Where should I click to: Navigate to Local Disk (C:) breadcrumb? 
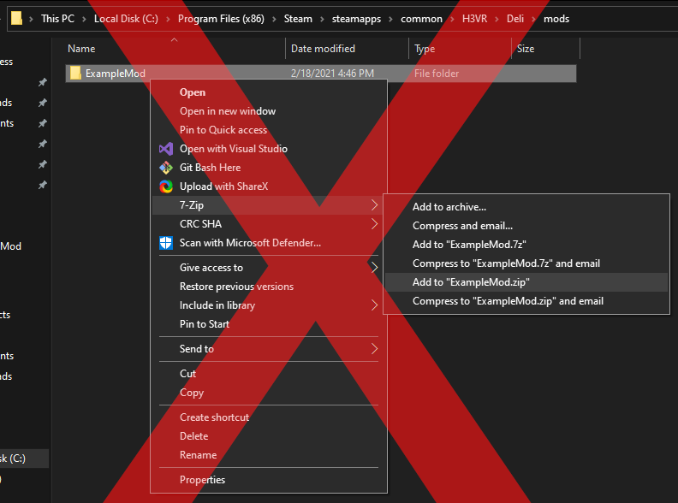[126, 19]
